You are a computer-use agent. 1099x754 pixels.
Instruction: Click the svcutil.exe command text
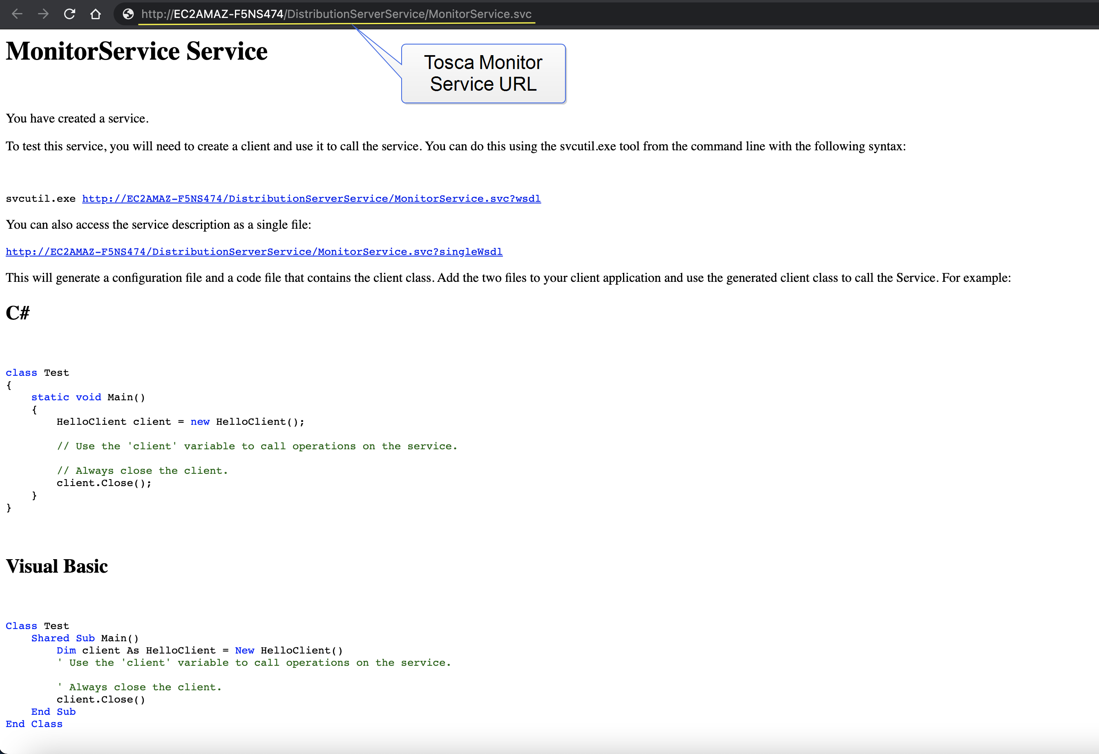(x=40, y=199)
